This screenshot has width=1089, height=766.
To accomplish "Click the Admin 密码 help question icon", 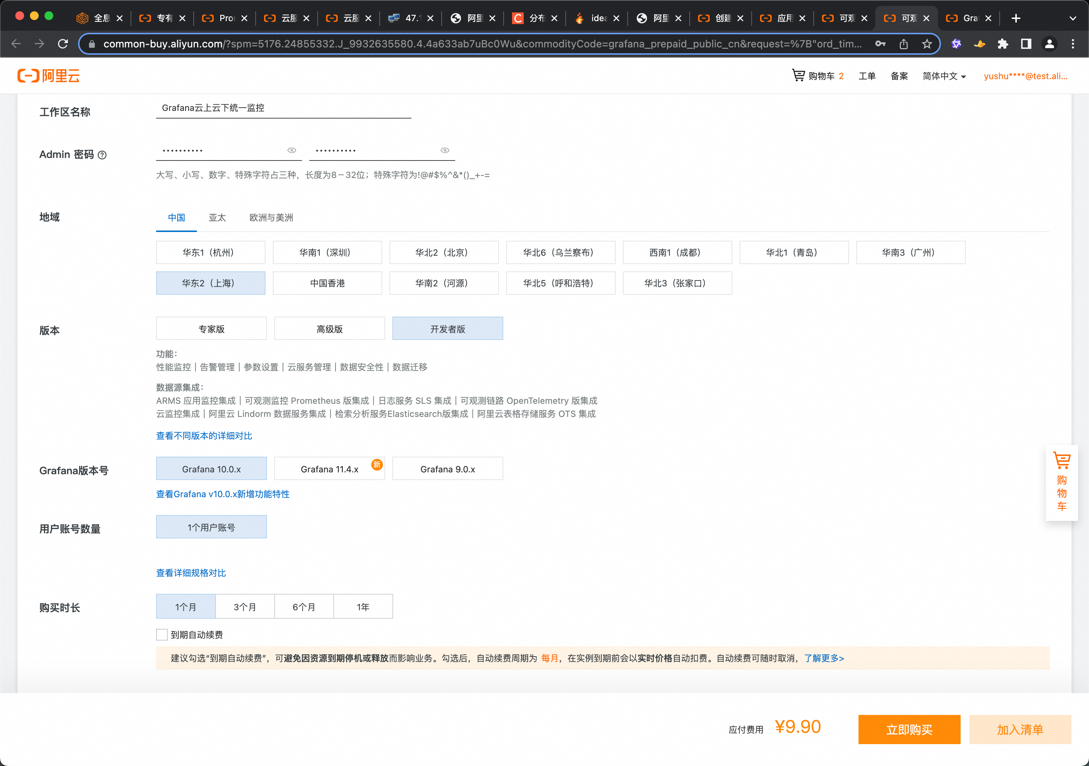I will pyautogui.click(x=102, y=155).
